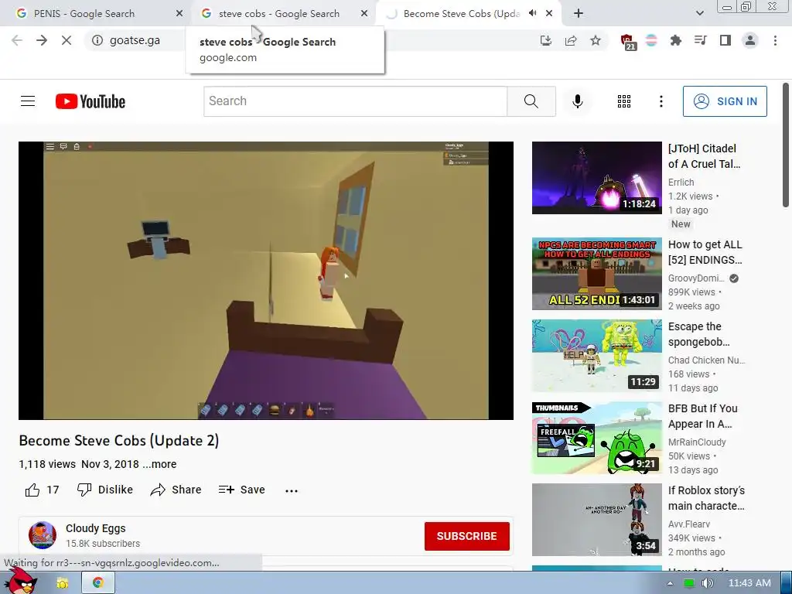Show hidden tray icons arrow

(x=670, y=583)
